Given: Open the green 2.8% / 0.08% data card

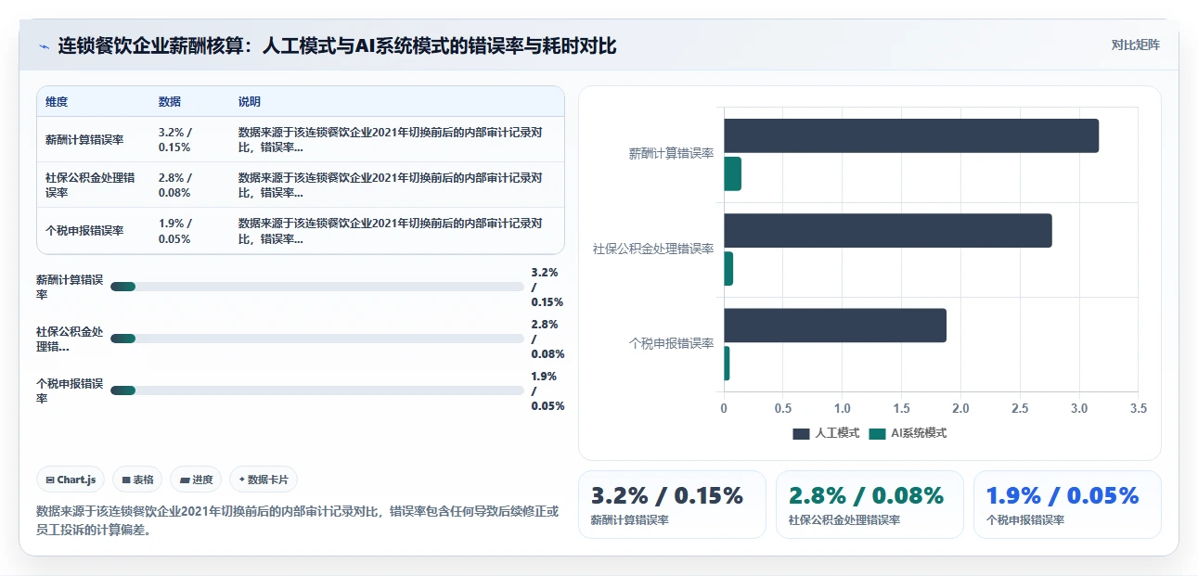Looking at the screenshot, I should pos(870,505).
